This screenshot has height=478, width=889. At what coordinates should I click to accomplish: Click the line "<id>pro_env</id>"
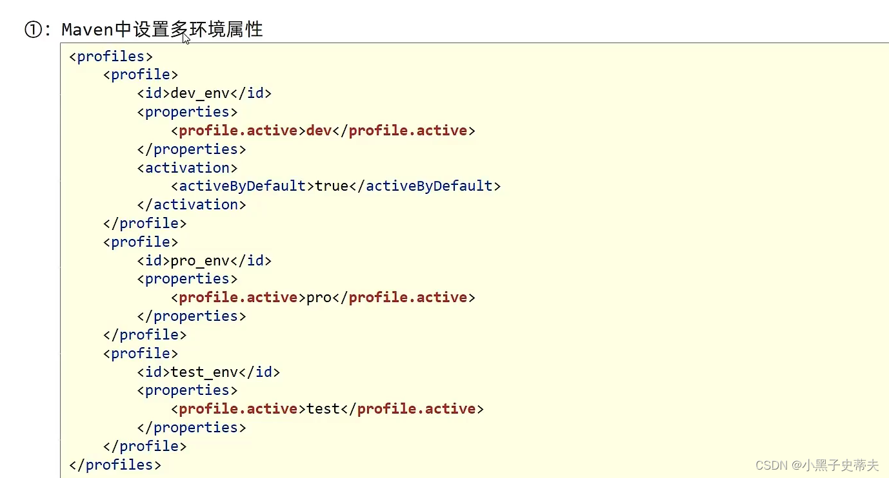pos(204,260)
